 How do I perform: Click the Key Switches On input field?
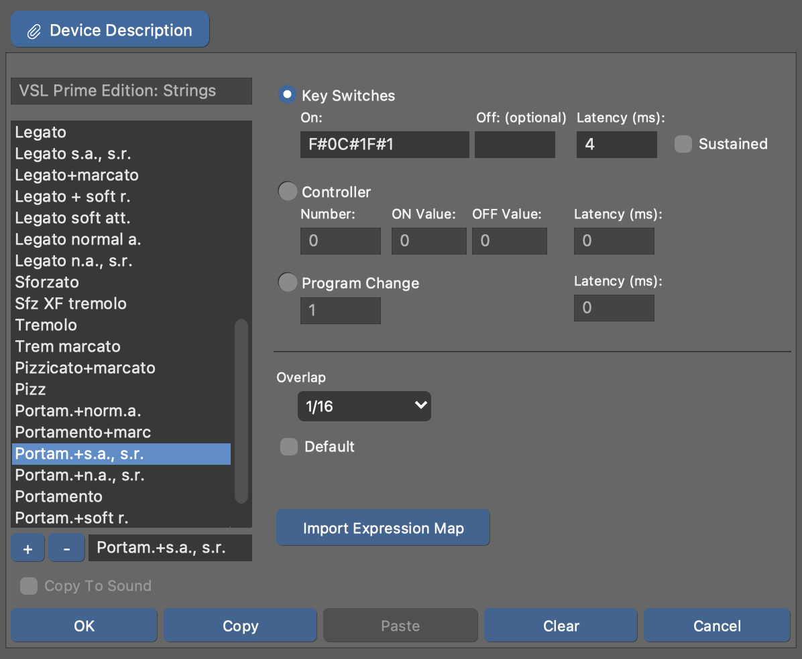[384, 144]
